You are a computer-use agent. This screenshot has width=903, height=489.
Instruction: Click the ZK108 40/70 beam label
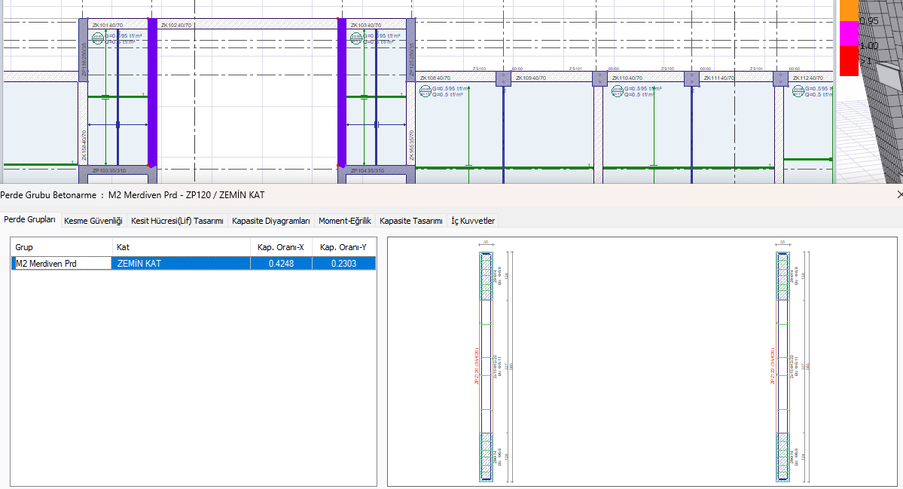click(x=435, y=78)
